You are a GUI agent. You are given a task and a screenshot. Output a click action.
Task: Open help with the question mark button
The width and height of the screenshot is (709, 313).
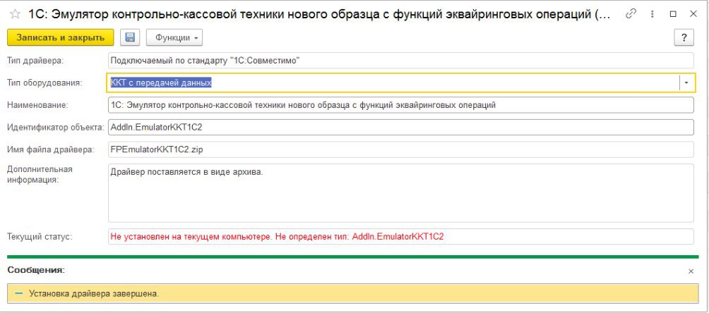pyautogui.click(x=684, y=37)
